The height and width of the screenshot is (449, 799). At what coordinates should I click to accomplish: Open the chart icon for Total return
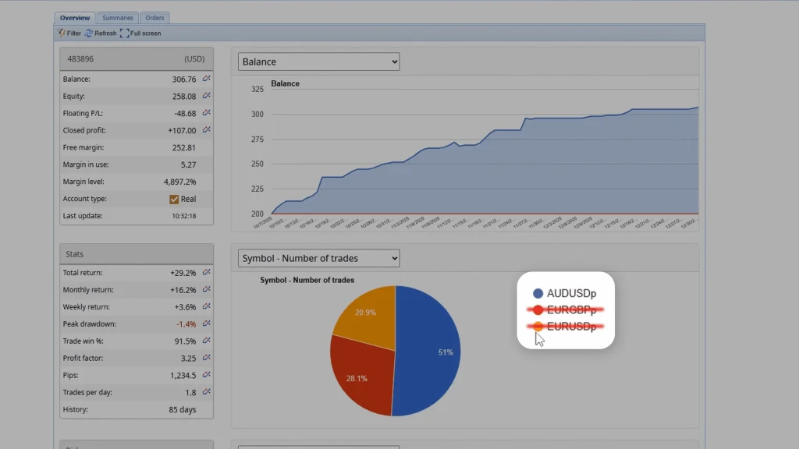tap(206, 273)
